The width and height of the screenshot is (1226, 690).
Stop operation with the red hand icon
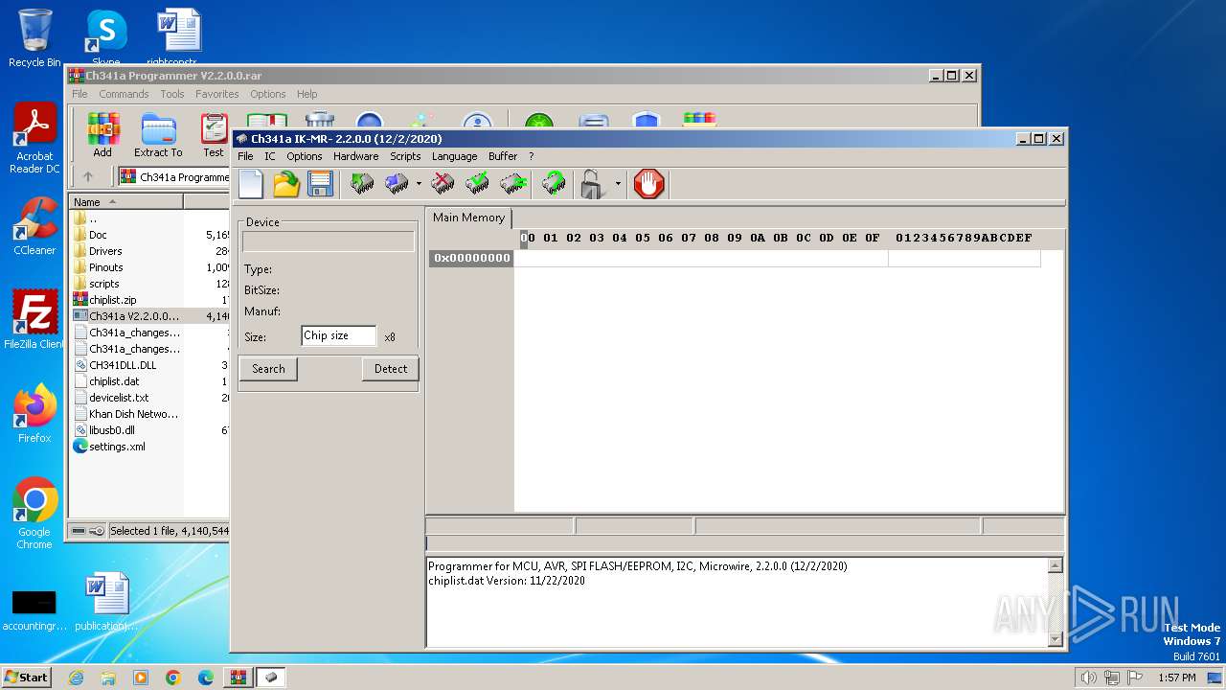648,184
